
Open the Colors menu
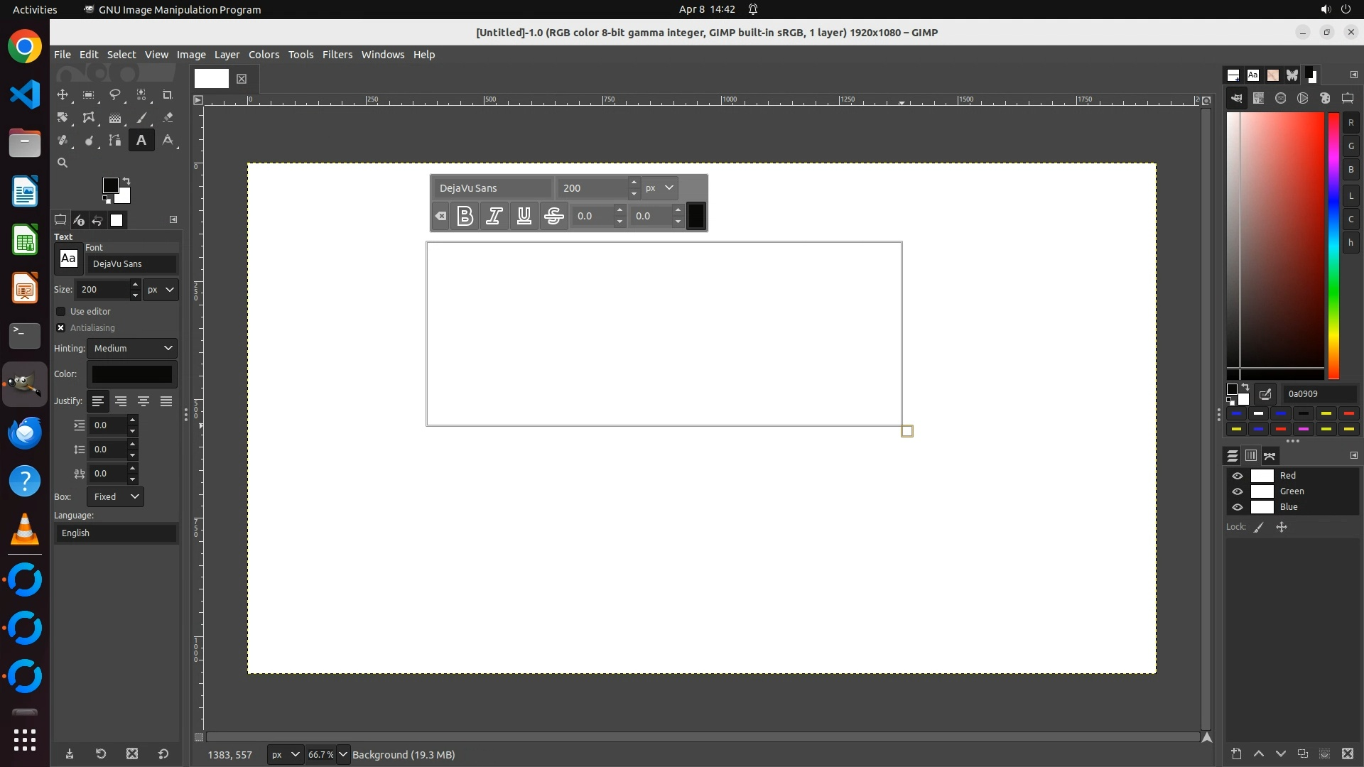coord(264,55)
